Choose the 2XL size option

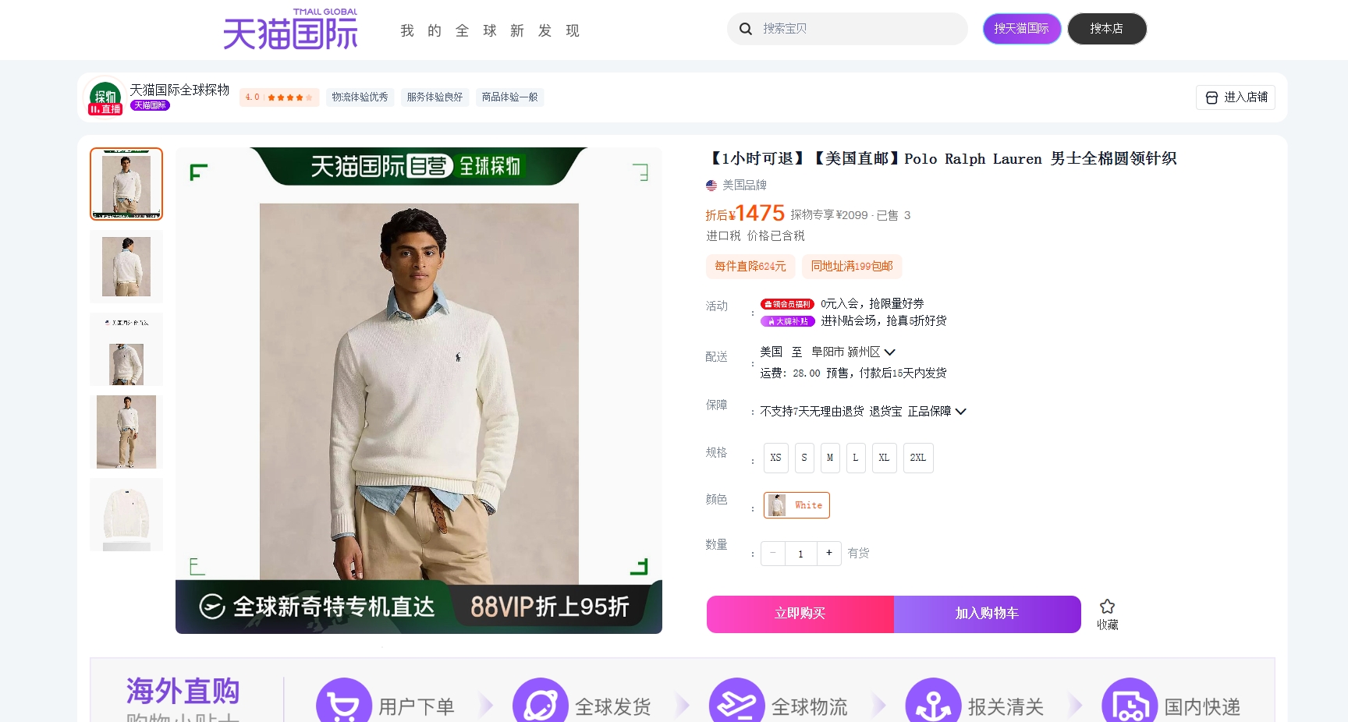[917, 458]
